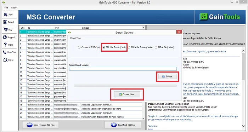
Task: Click the down arrow of the preview pane scrollbar
Action: (243, 126)
